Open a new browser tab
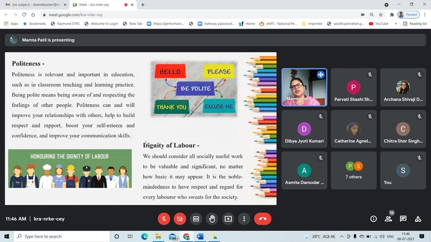This screenshot has height=242, width=431. pyautogui.click(x=143, y=5)
